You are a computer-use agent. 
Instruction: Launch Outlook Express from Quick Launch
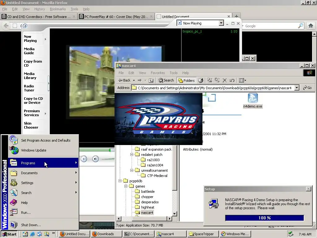39,234
